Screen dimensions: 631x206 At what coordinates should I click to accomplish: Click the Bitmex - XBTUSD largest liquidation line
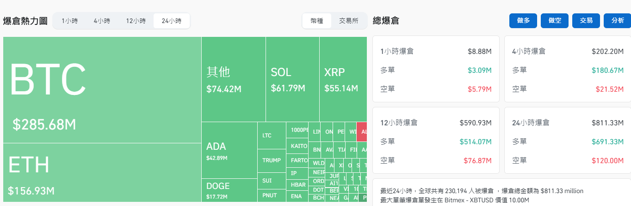coord(455,200)
